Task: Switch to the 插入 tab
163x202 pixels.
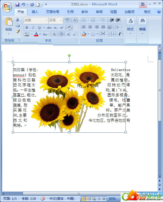Action: [x=35, y=12]
